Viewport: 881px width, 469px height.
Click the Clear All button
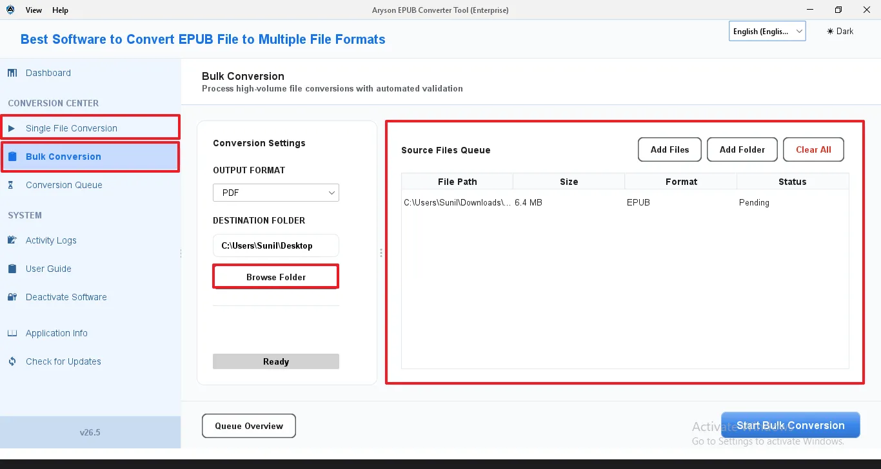813,149
